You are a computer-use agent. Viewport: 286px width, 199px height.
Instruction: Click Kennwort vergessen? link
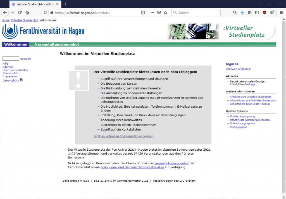pyautogui.click(x=239, y=69)
